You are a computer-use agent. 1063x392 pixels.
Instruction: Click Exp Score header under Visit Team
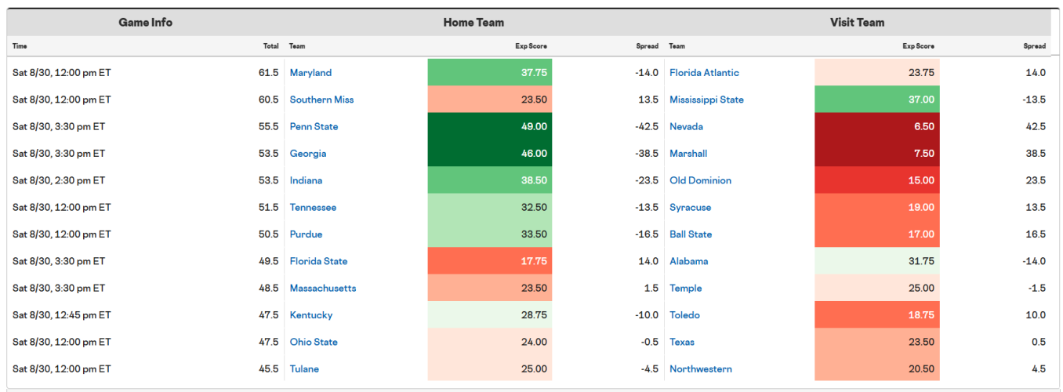[918, 46]
